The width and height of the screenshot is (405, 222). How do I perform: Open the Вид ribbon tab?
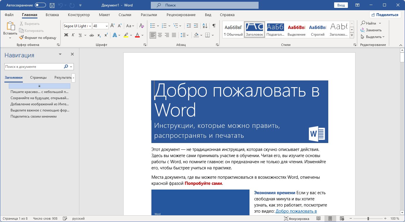click(208, 15)
